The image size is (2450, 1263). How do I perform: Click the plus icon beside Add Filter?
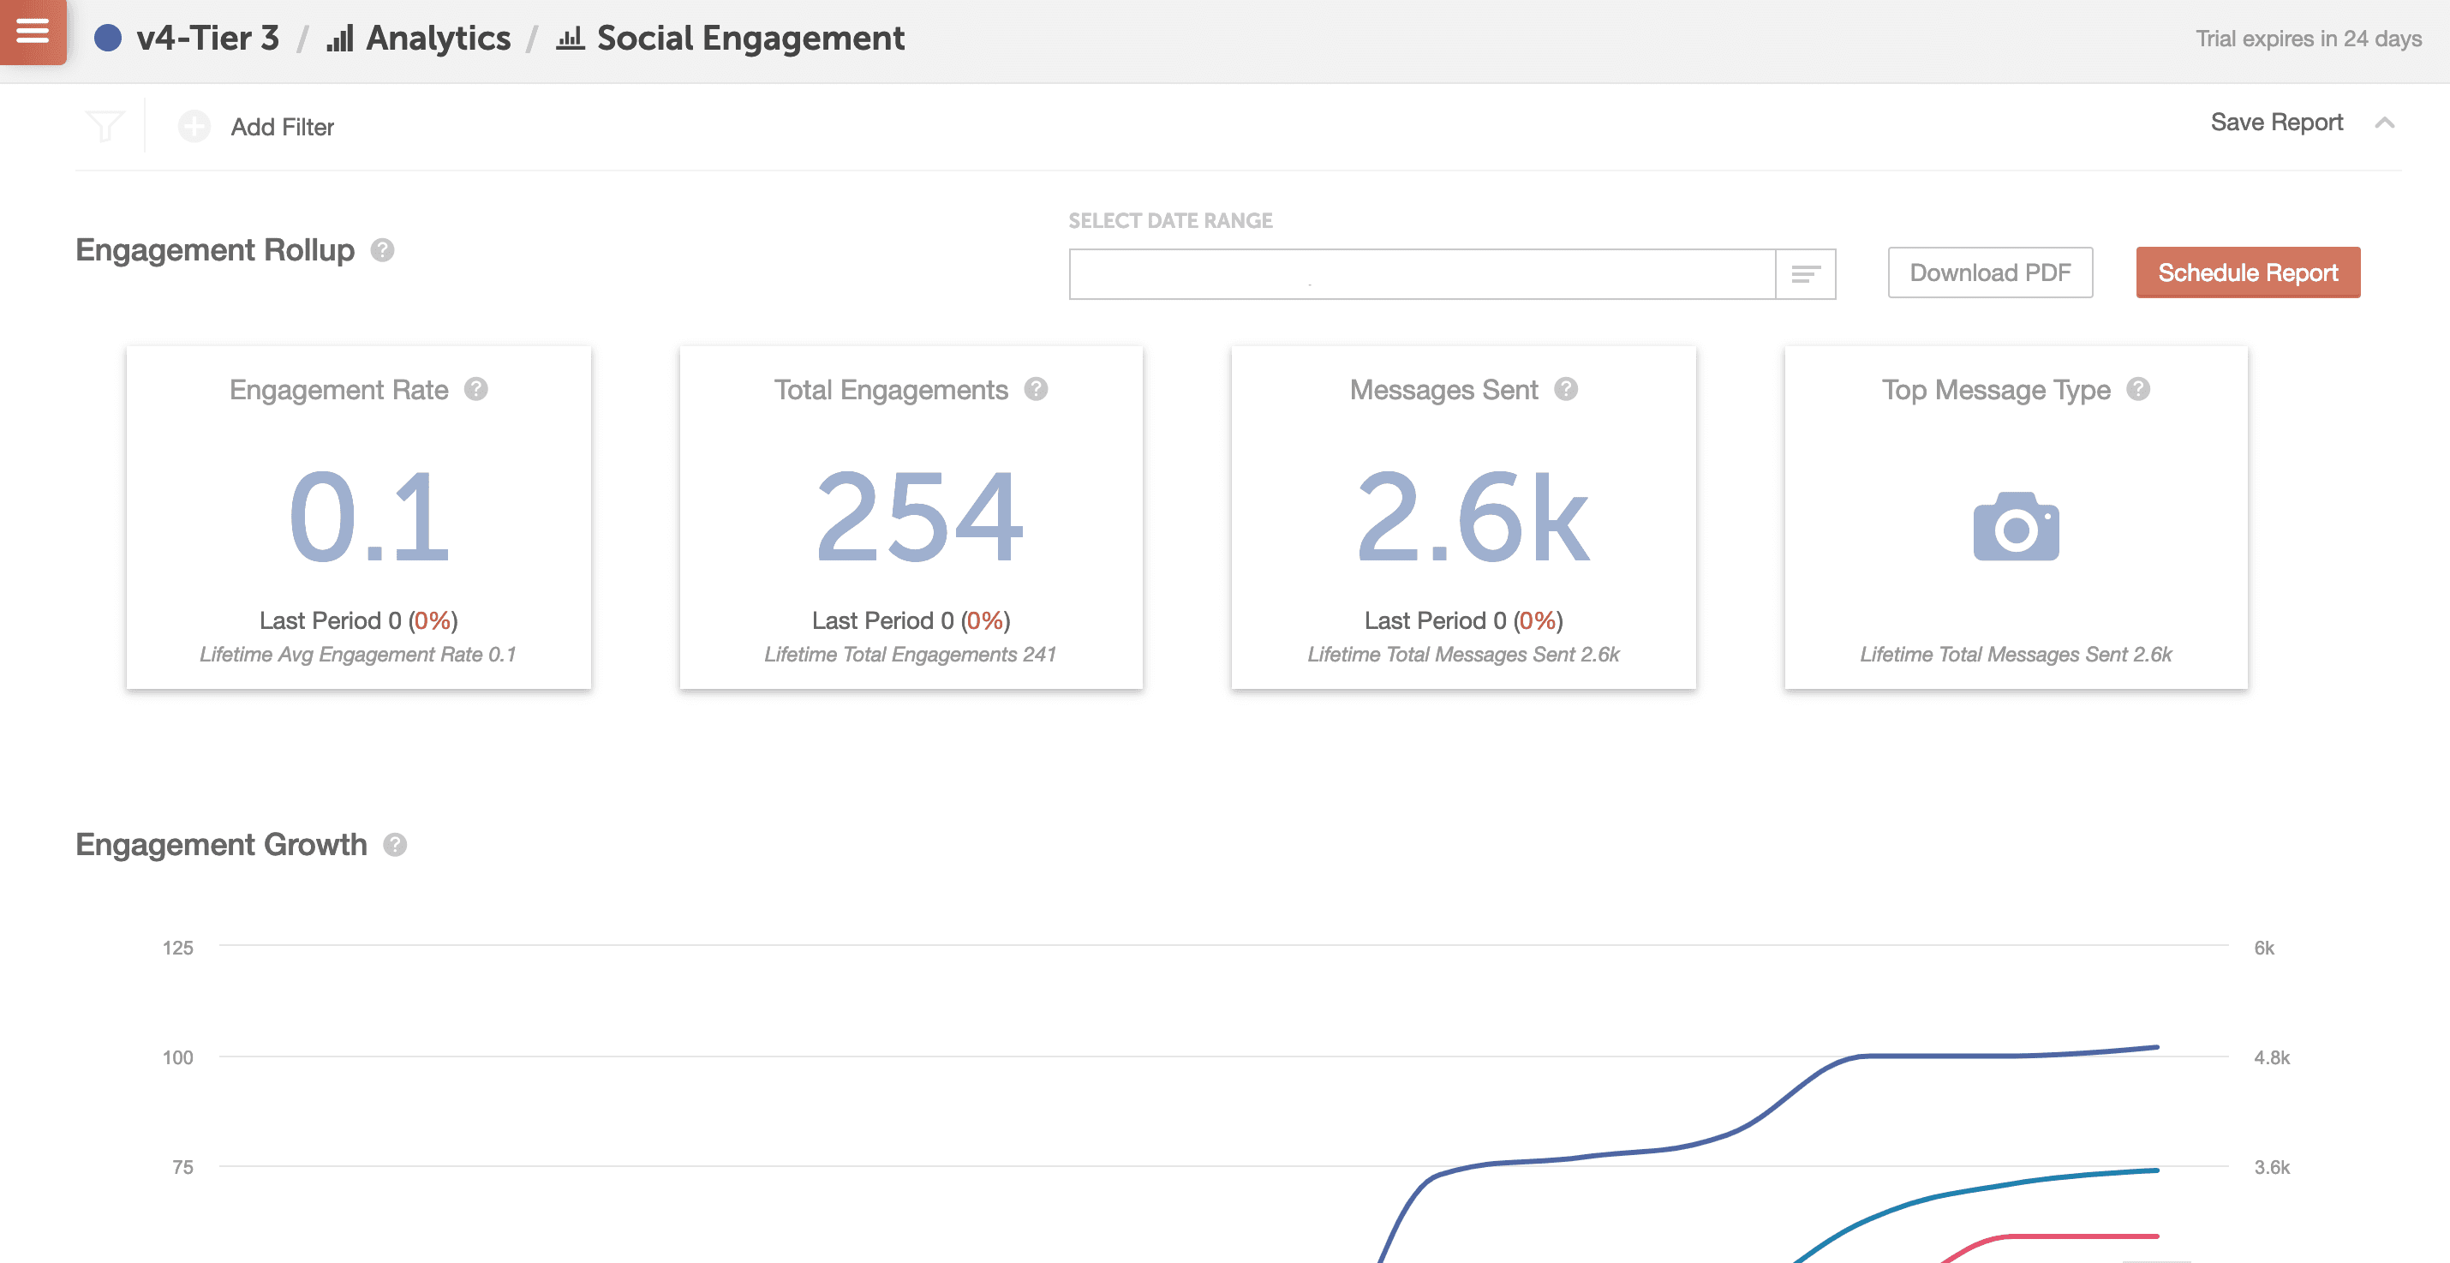point(195,126)
